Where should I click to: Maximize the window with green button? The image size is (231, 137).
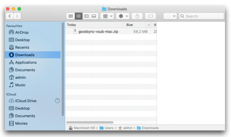point(19,9)
